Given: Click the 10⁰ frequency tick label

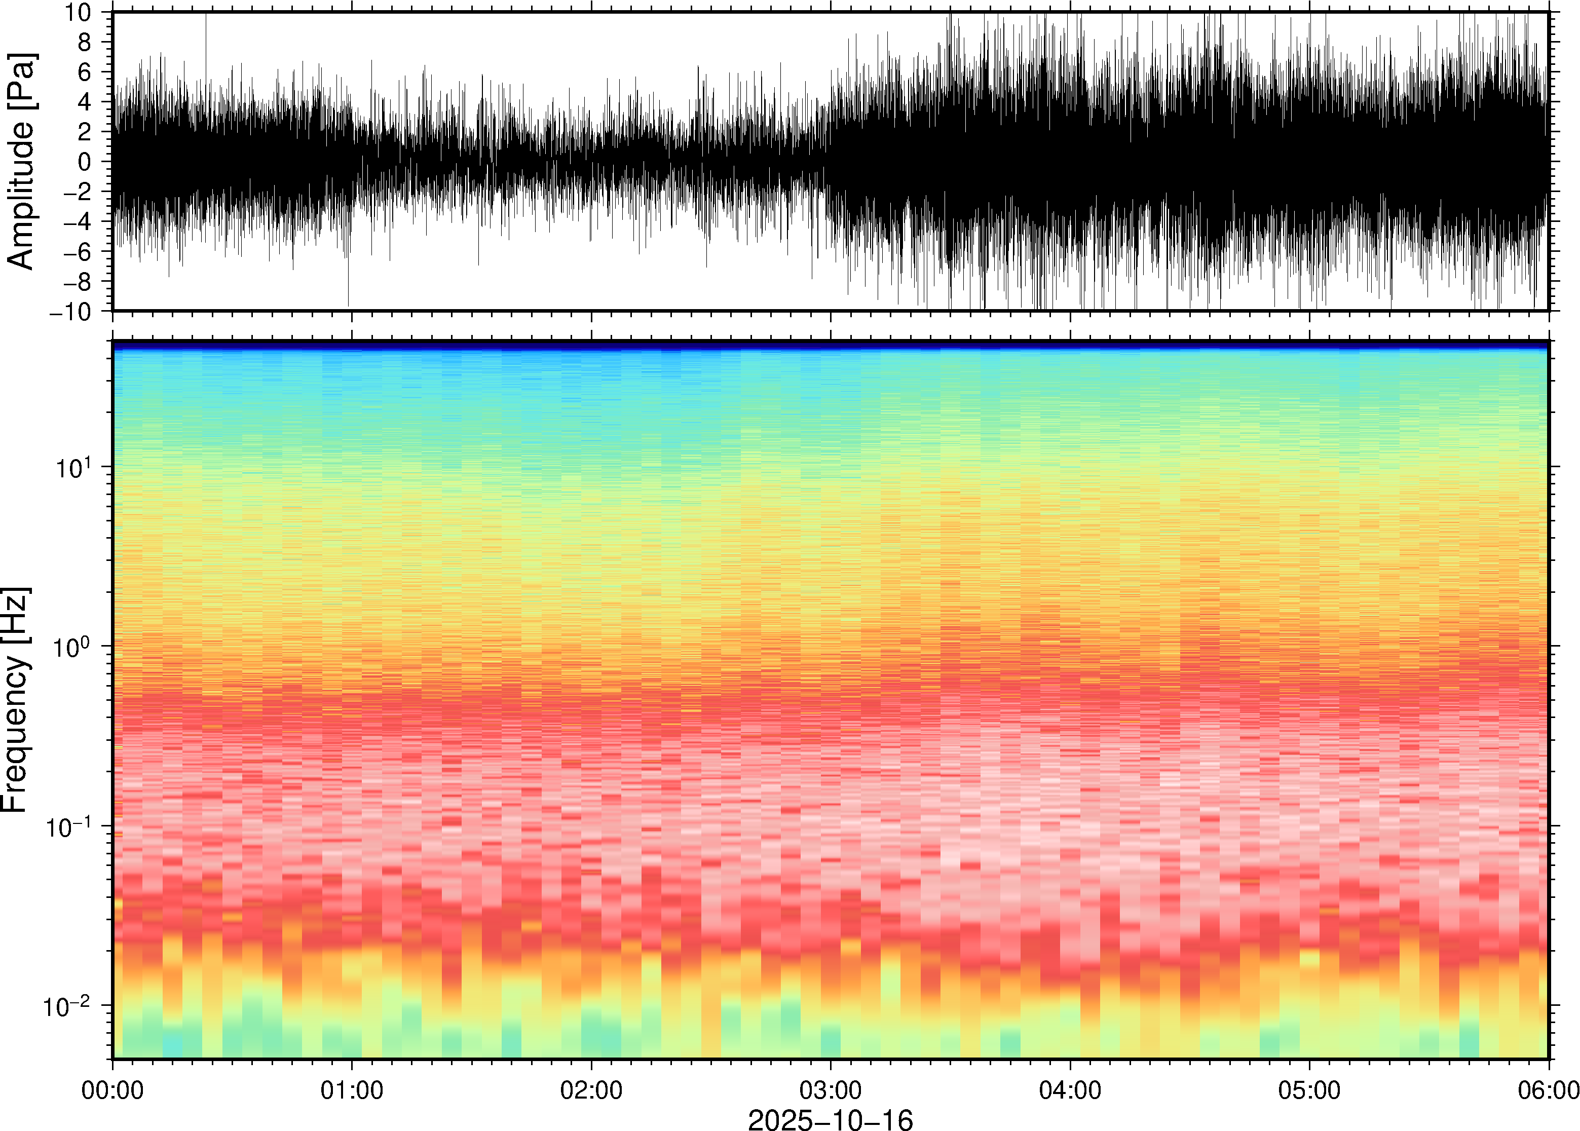Looking at the screenshot, I should 73,646.
